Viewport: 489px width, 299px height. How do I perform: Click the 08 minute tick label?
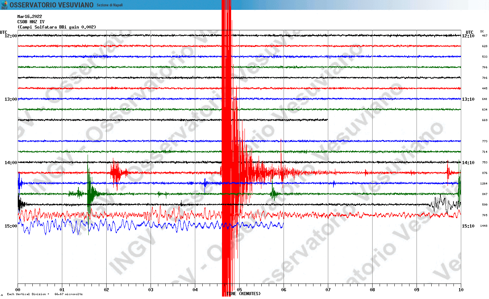[x=372, y=290]
